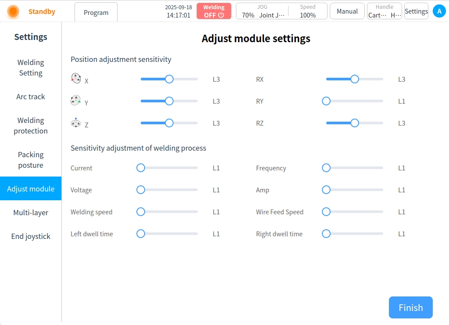Click the Z axis joystick icon
Screen dimensions: 449x325
76,123
